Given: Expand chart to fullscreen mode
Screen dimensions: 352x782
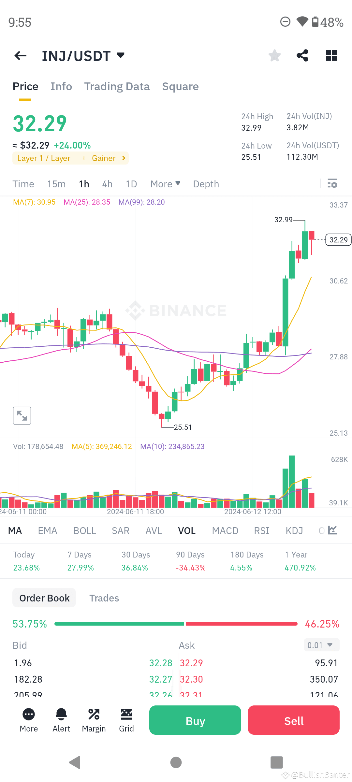Looking at the screenshot, I should tap(22, 415).
